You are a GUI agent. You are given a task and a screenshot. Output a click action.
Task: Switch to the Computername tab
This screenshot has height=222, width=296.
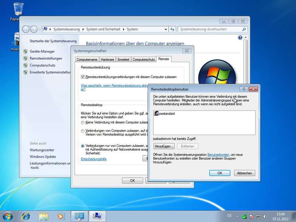pos(87,59)
